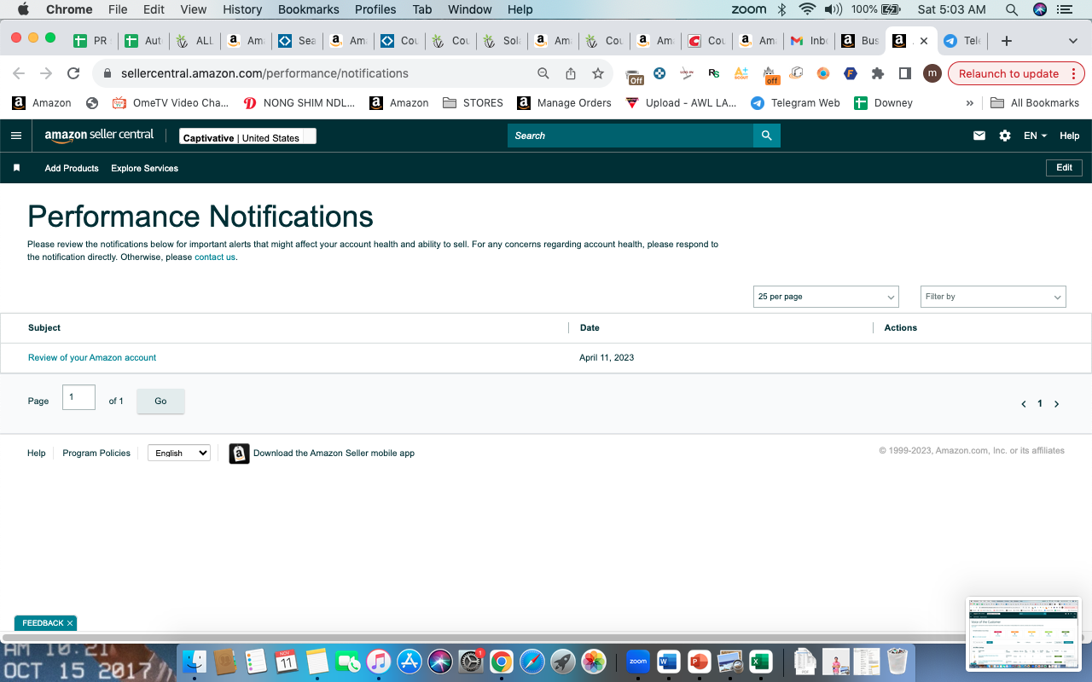1092x682 pixels.
Task: Expand the 25 per page dropdown
Action: 827,297
